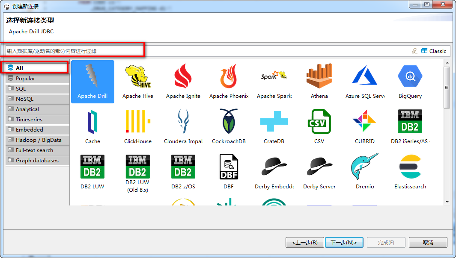
Task: Pick the Apache Ignite connection type
Action: click(x=183, y=82)
